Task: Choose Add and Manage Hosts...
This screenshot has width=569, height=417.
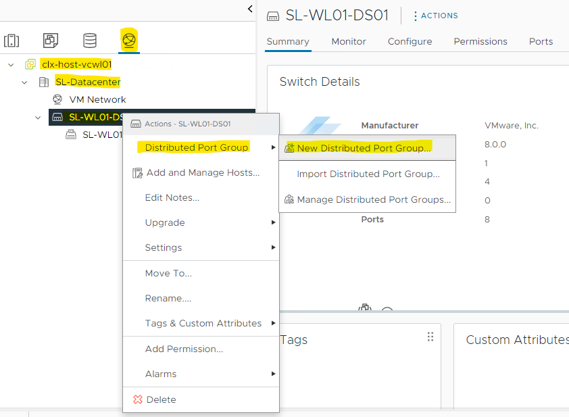Action: (201, 173)
